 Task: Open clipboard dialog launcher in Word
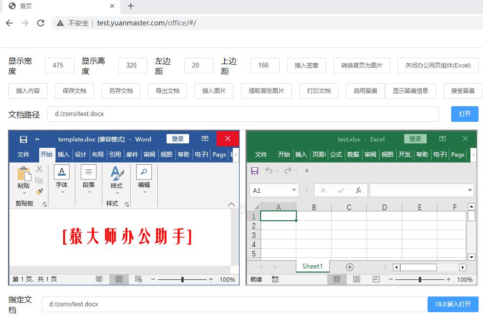(x=45, y=205)
